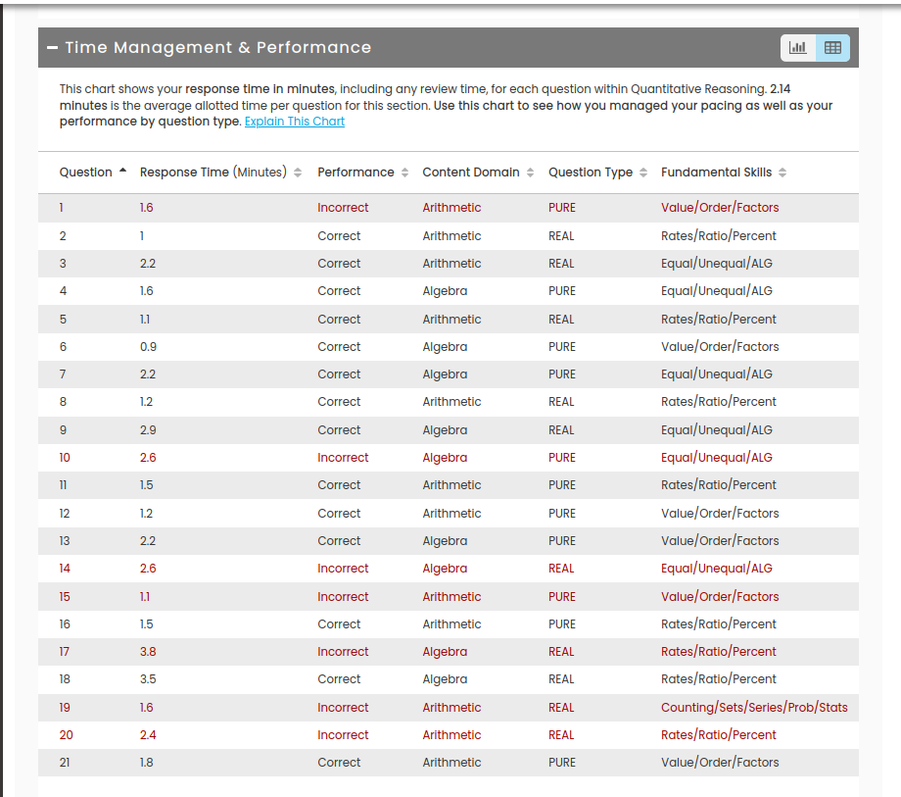Click the sort arrow beside Question header
Screen dimensions: 901x797
pyautogui.click(x=122, y=172)
